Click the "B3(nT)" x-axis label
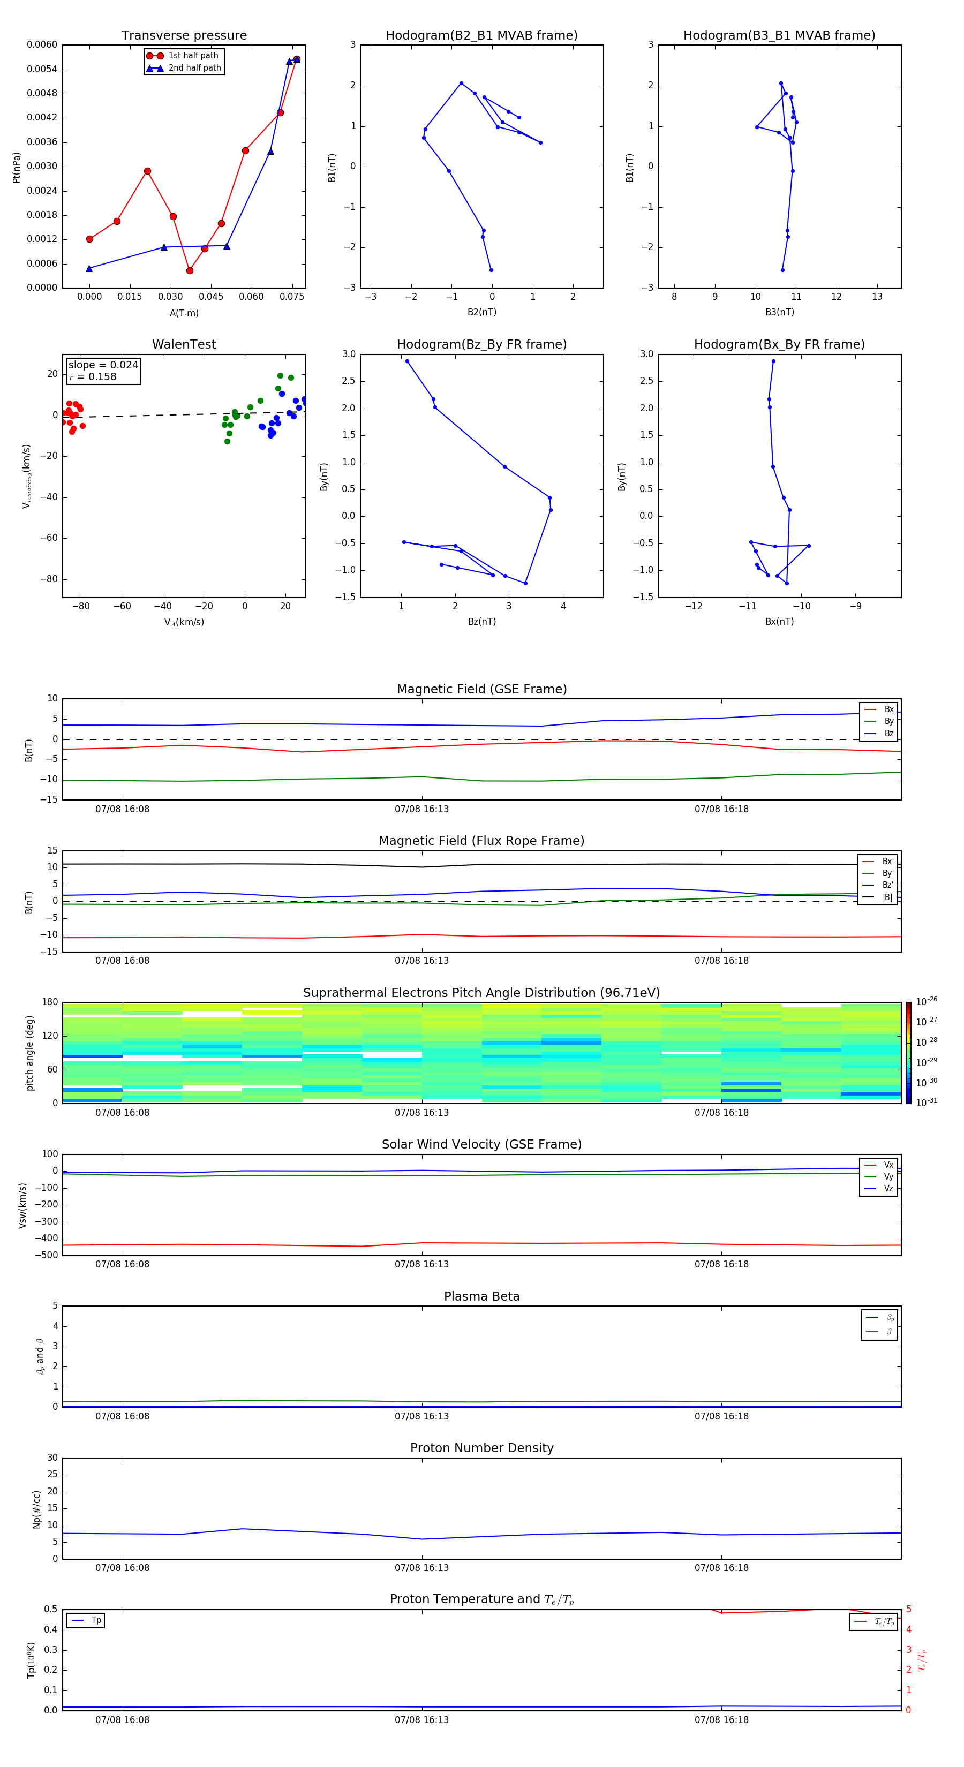The height and width of the screenshot is (1767, 964). (x=779, y=312)
